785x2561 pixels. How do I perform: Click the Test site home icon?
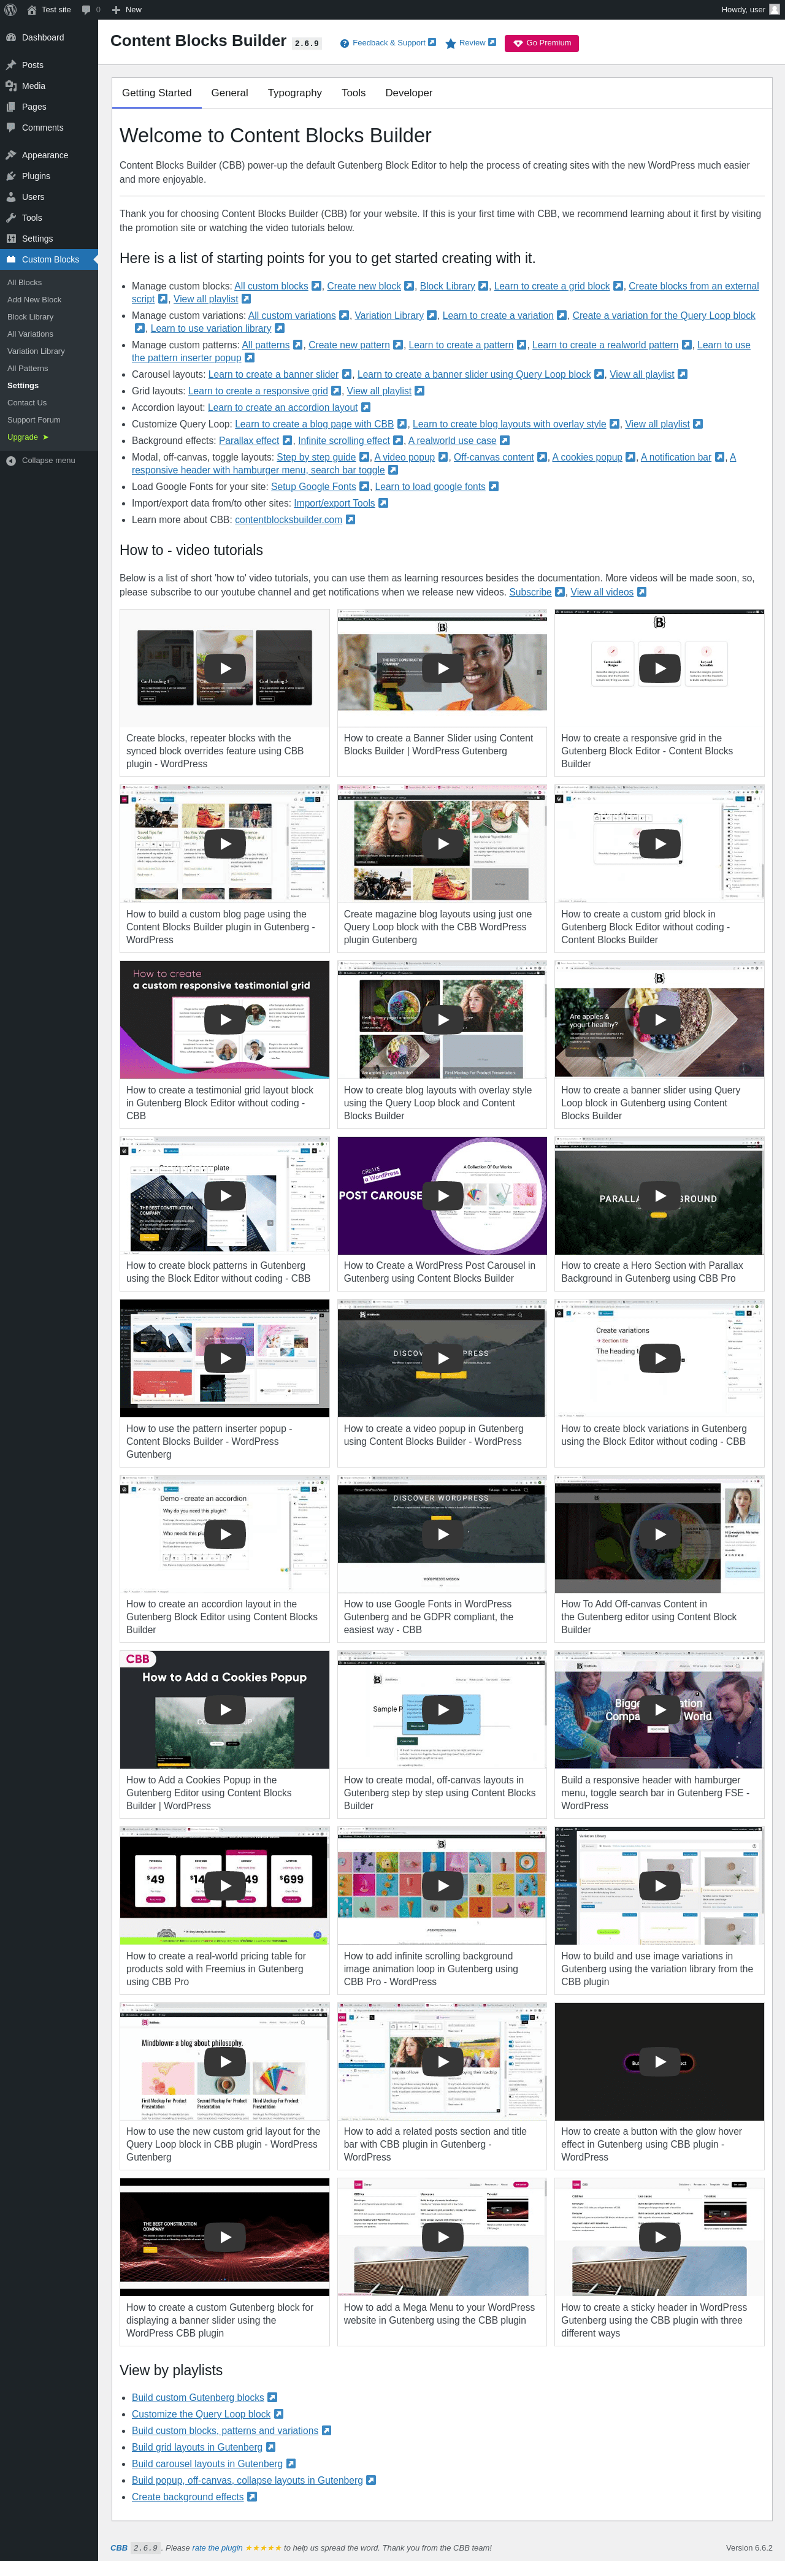click(32, 9)
